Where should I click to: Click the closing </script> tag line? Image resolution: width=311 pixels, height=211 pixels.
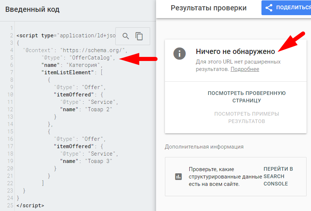[30, 205]
